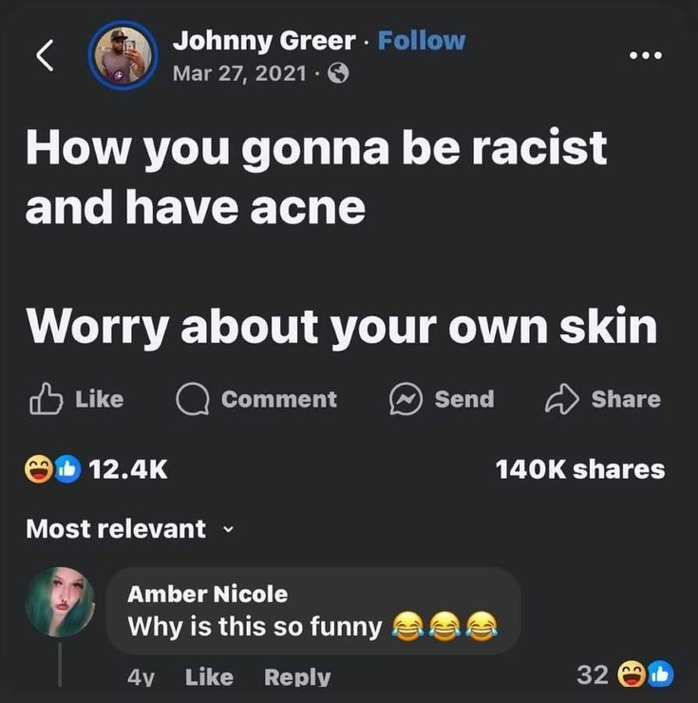This screenshot has width=698, height=703.
Task: Tap the Messenger Send icon
Action: click(x=406, y=399)
